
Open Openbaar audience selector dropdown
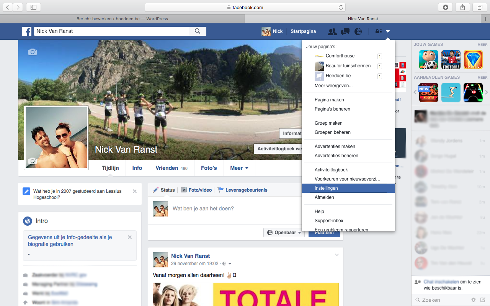pos(284,233)
